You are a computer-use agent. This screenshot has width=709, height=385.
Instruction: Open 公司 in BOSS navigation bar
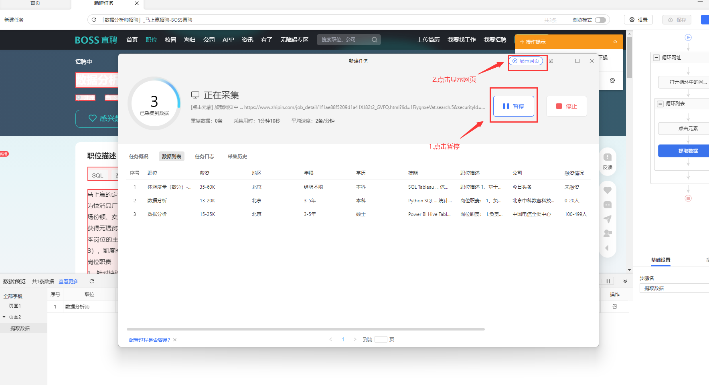209,40
